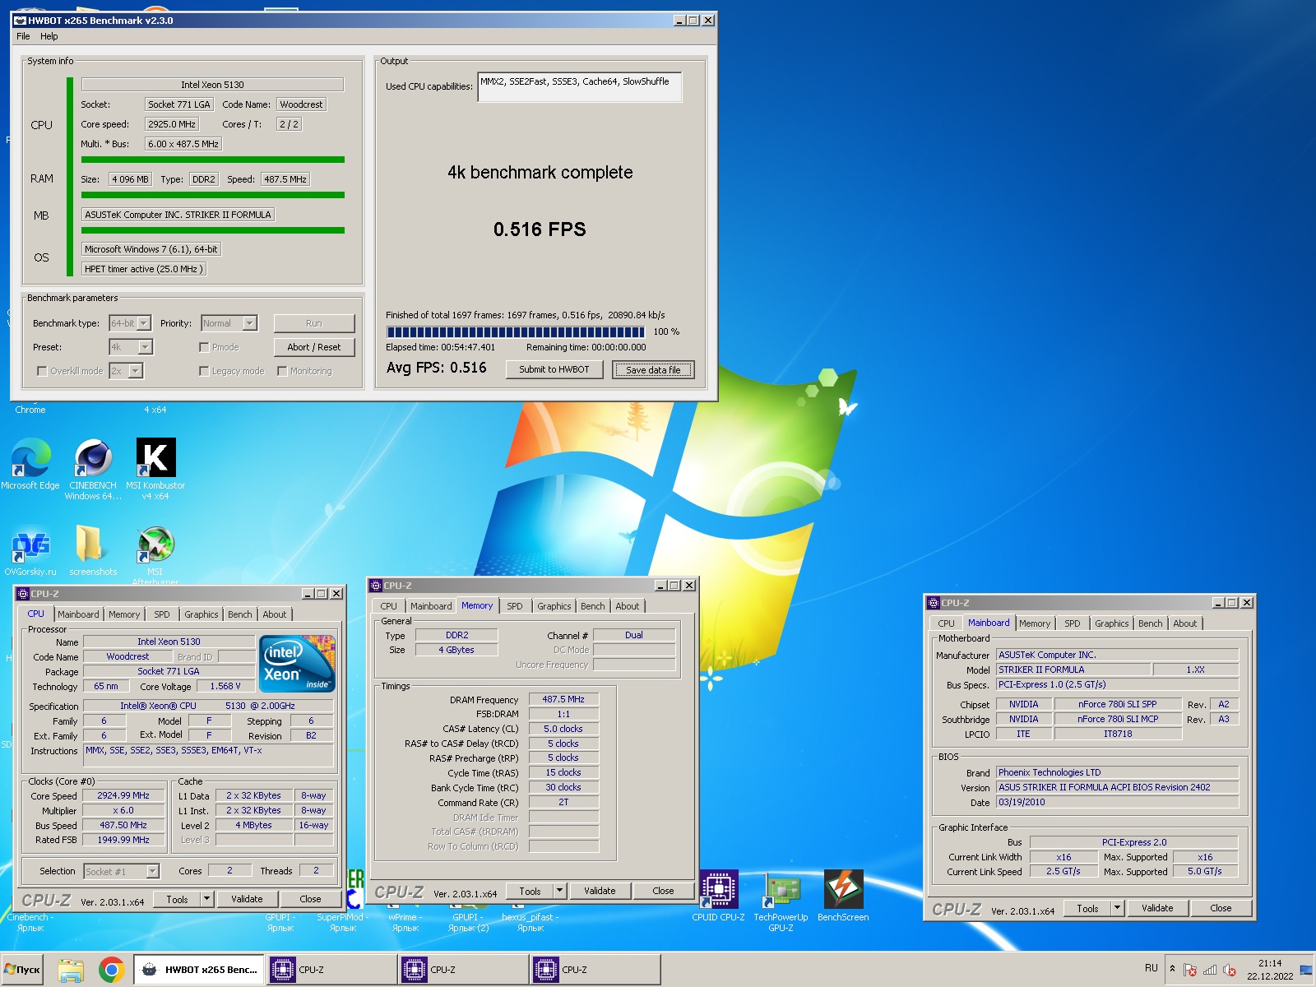Switch to About tab in middle CPU-Z window
Screen dimensions: 1316x987
(x=628, y=606)
